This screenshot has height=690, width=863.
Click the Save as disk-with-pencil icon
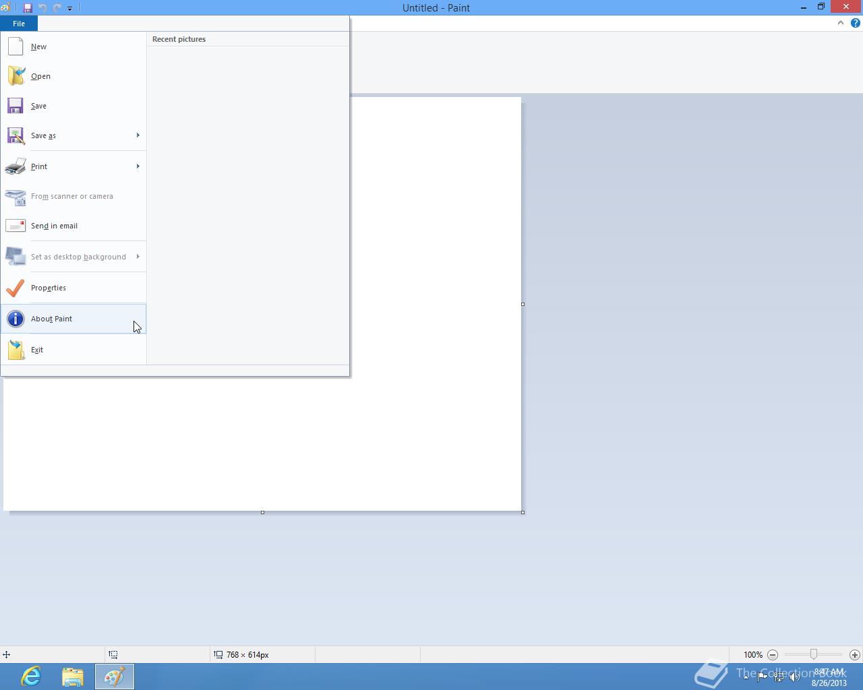pyautogui.click(x=16, y=135)
